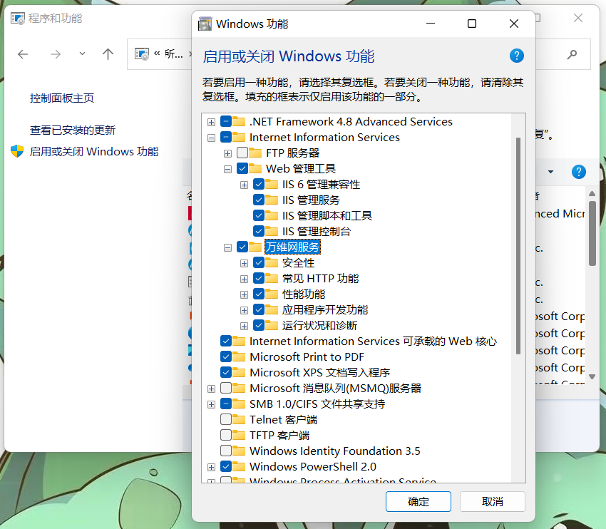
Task: Uncheck Microsoft XPS 文档写入程序 checkbox
Action: pos(226,372)
